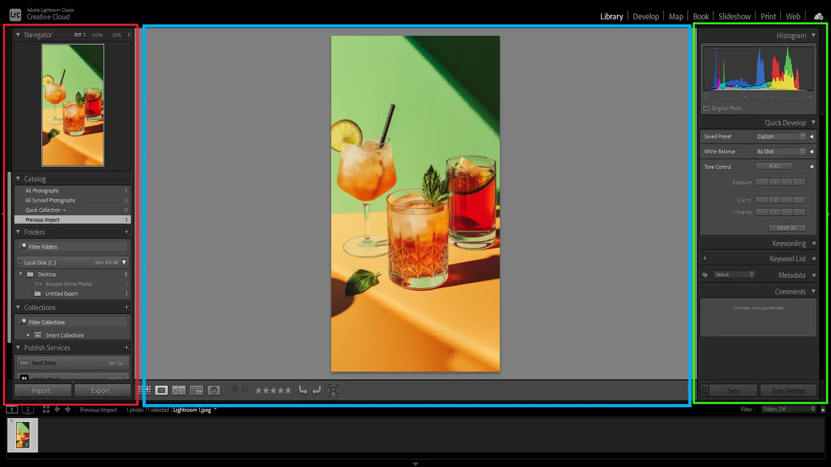Click filmstrip grid view shortcut icon

[x=46, y=409]
